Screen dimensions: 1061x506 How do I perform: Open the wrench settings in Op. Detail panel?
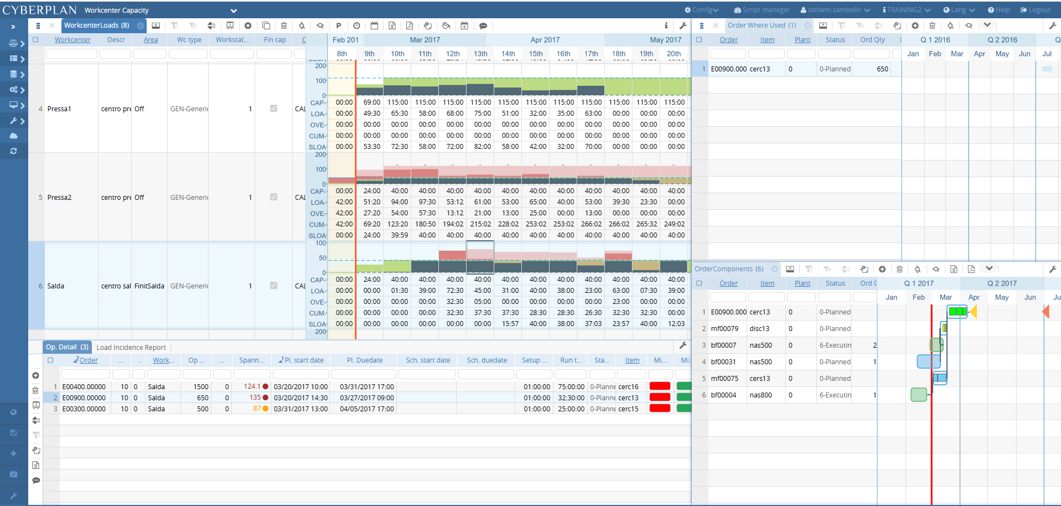pyautogui.click(x=684, y=345)
